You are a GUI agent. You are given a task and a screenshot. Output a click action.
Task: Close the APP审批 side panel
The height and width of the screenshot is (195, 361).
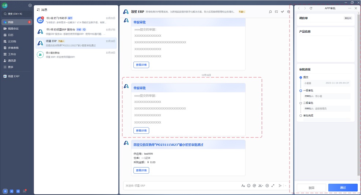[x=356, y=8]
